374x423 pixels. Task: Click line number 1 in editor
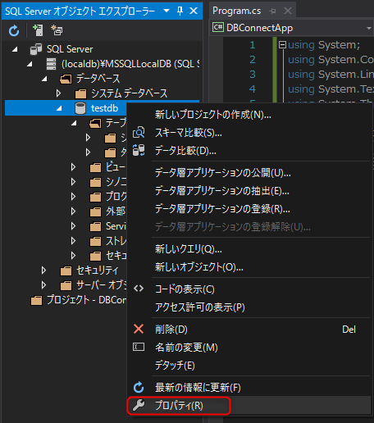(253, 45)
